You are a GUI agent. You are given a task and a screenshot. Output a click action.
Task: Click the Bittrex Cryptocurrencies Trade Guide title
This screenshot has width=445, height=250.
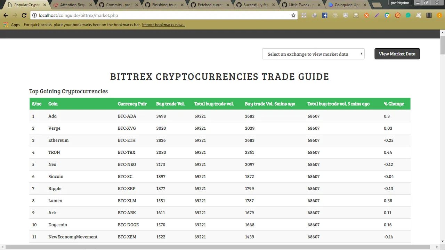click(x=220, y=76)
